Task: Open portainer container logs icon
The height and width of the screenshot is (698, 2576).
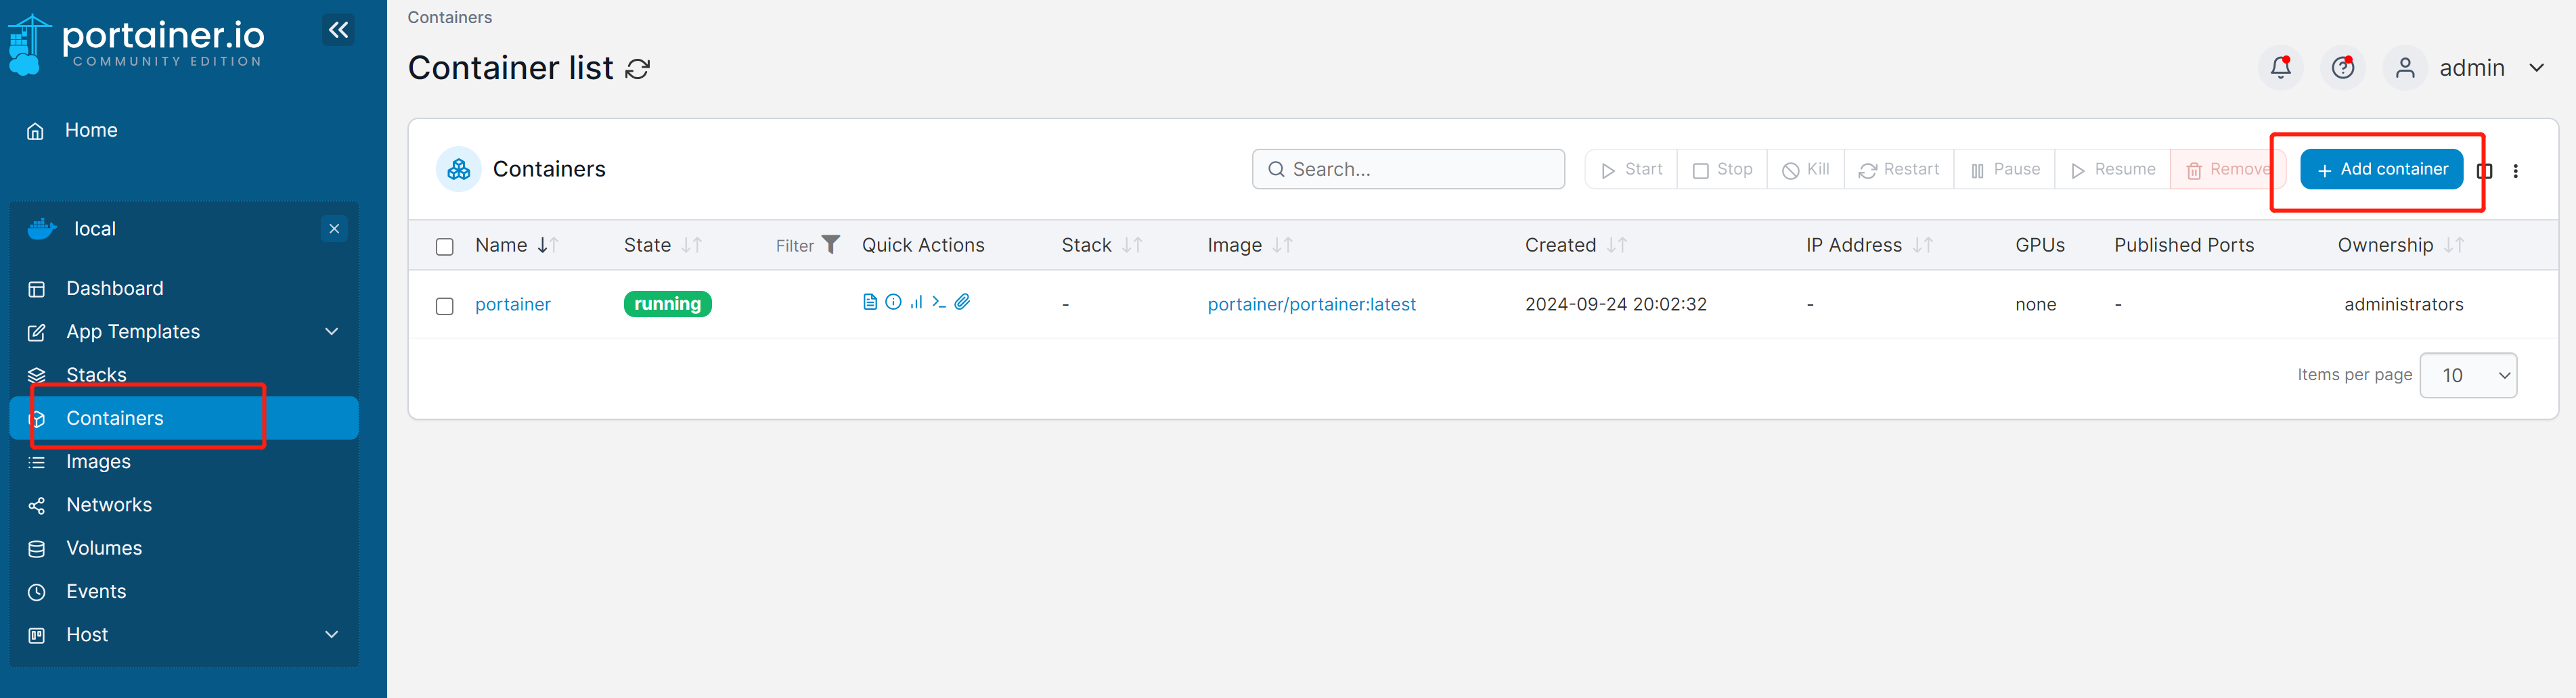Action: [x=869, y=302]
